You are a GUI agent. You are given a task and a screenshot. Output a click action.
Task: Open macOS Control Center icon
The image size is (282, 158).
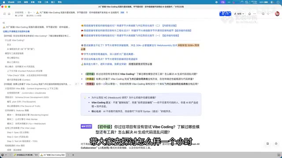[x=272, y=2]
